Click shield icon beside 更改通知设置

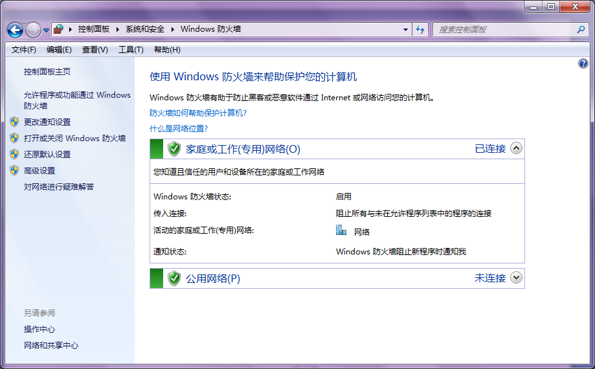[14, 122]
